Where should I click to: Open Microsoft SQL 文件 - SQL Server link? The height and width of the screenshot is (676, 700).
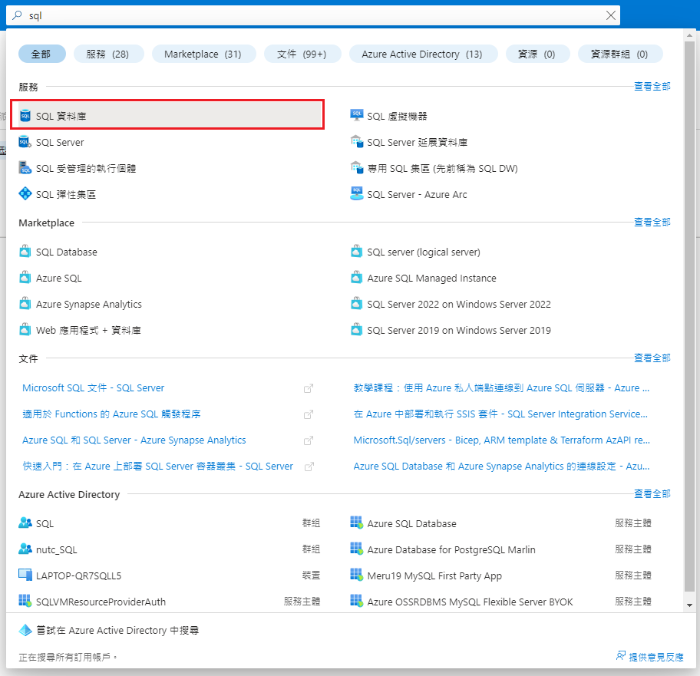coord(94,387)
